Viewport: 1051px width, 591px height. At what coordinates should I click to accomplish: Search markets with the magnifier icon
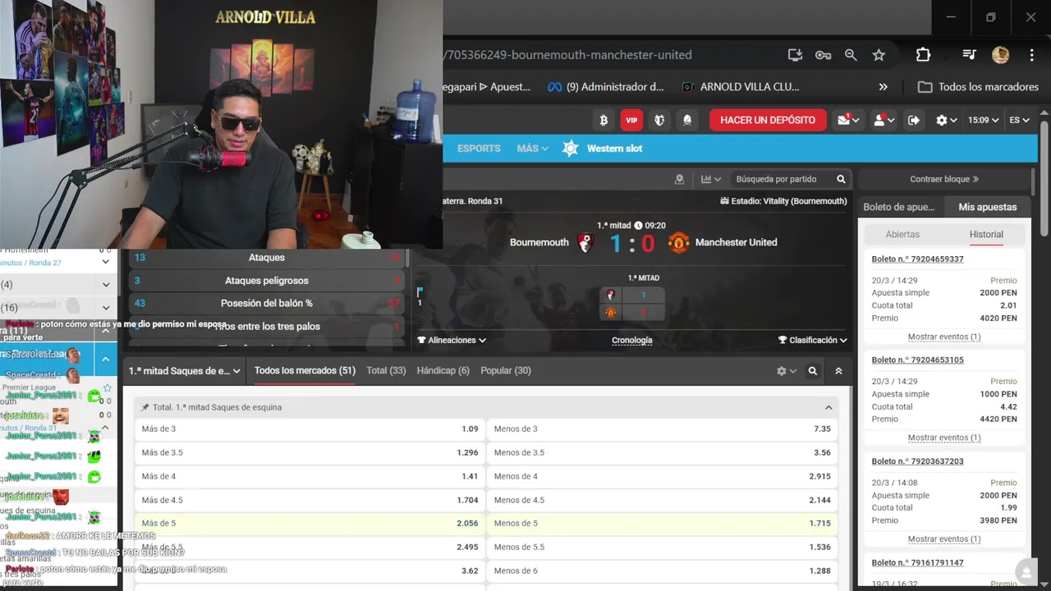pos(812,371)
